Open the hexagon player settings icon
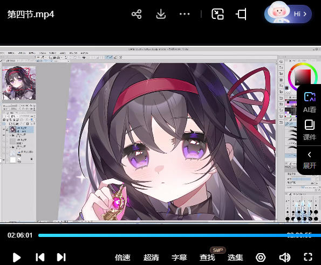Viewport: 321px width, 265px height. 261,257
